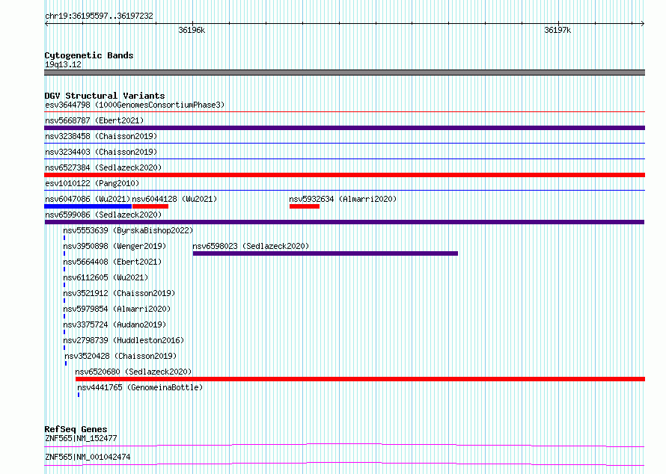This screenshot has height=474, width=666.
Task: Open variant esv1010122 (Pang2010)
Action: (92, 183)
